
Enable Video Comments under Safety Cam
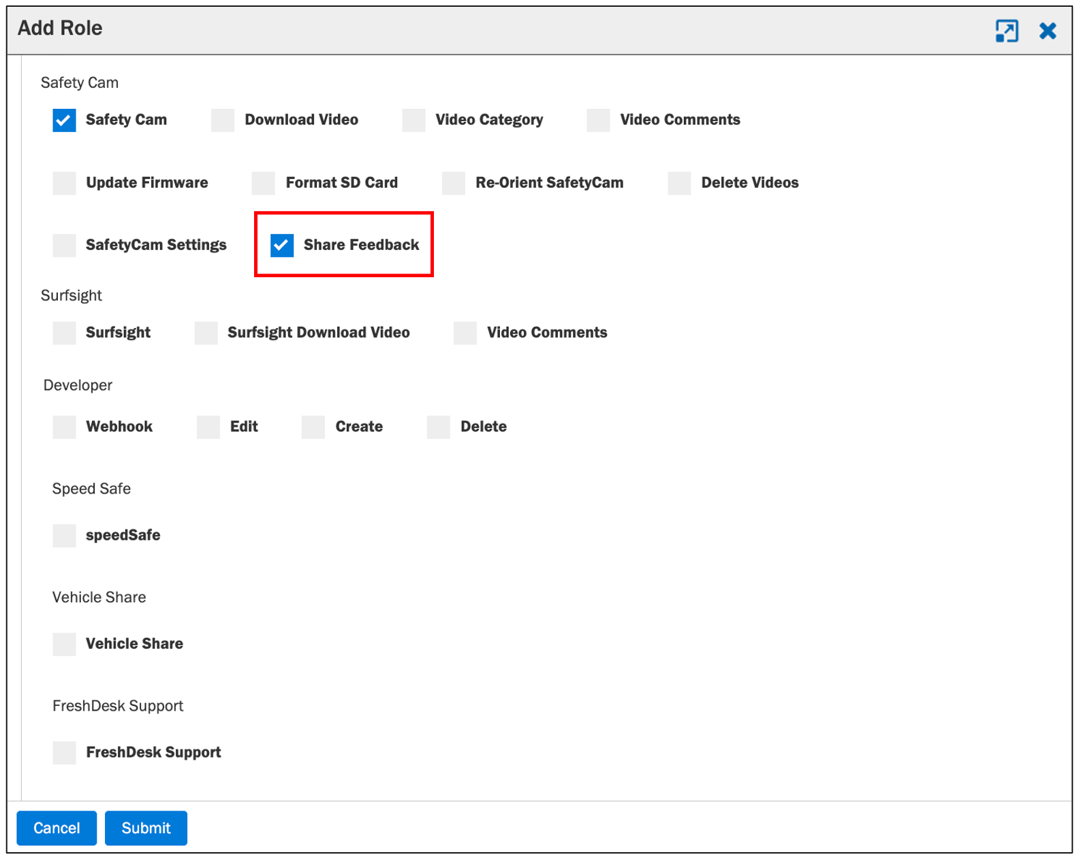[598, 120]
